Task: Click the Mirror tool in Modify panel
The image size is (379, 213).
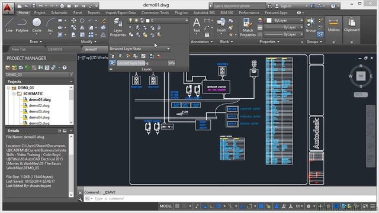Action: coord(82,28)
